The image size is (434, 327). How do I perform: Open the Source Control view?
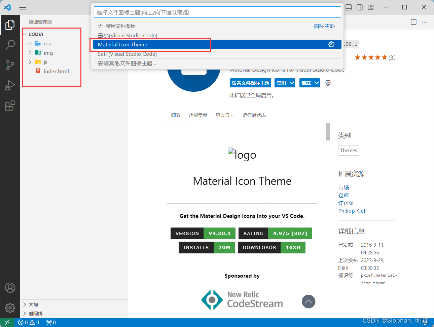tap(10, 65)
